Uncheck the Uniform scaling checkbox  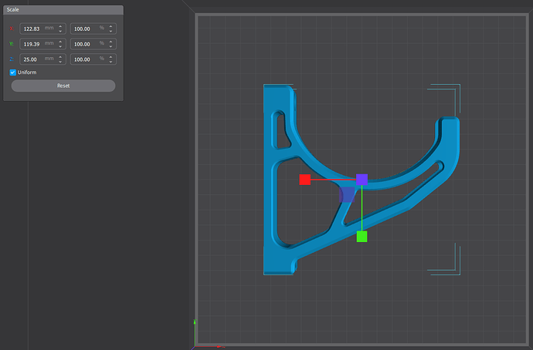pyautogui.click(x=13, y=72)
